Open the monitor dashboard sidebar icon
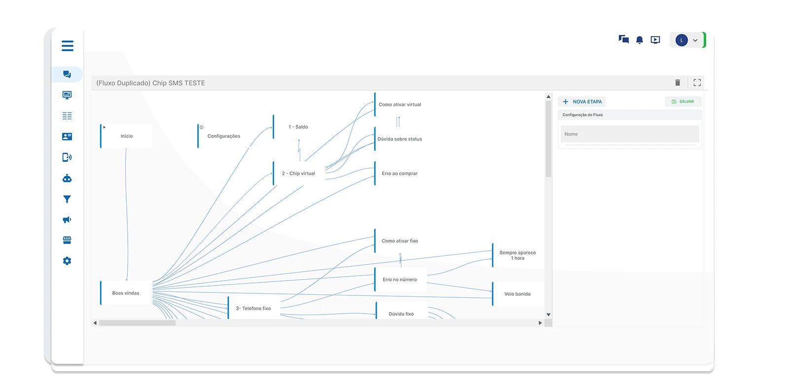789x391 pixels. click(x=67, y=95)
